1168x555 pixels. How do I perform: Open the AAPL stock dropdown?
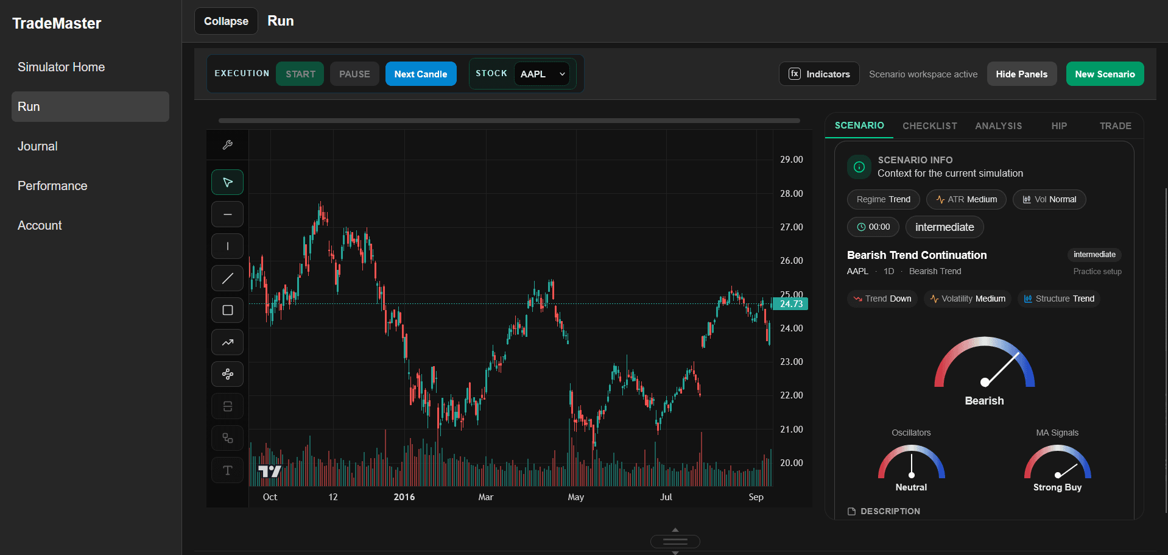coord(542,74)
